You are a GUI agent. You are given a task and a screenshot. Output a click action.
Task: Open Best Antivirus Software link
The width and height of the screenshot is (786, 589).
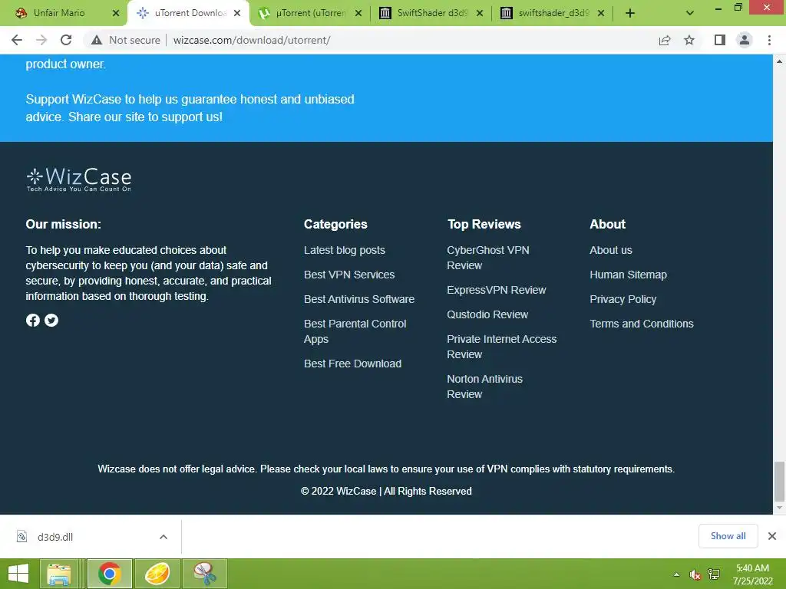[x=359, y=299]
